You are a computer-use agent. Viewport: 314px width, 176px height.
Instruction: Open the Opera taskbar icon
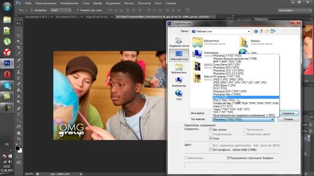[x=7, y=74]
